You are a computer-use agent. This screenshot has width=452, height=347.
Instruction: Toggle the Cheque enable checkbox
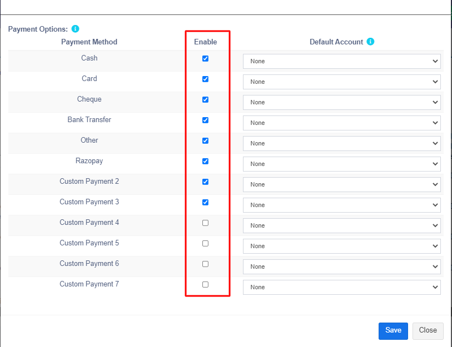205,99
